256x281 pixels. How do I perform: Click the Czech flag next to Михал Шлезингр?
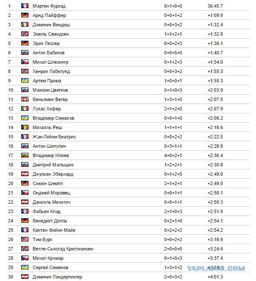25,62
